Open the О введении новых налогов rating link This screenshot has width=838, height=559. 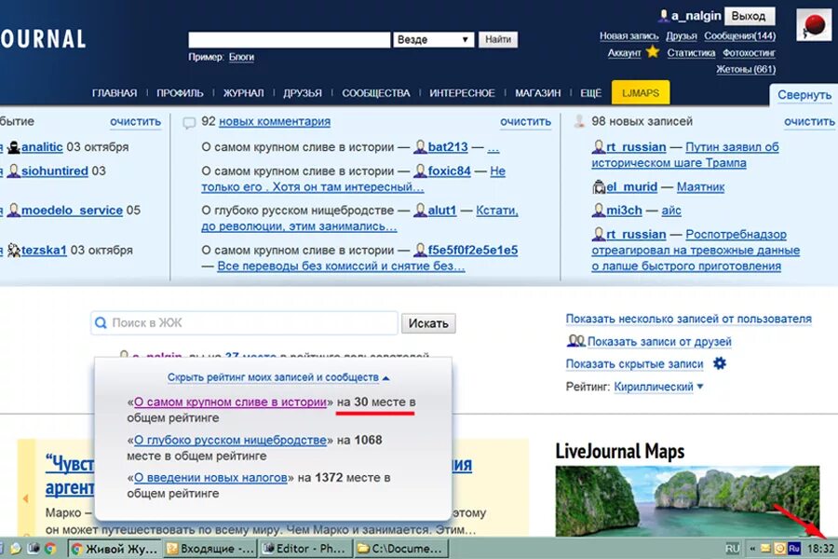pos(210,477)
